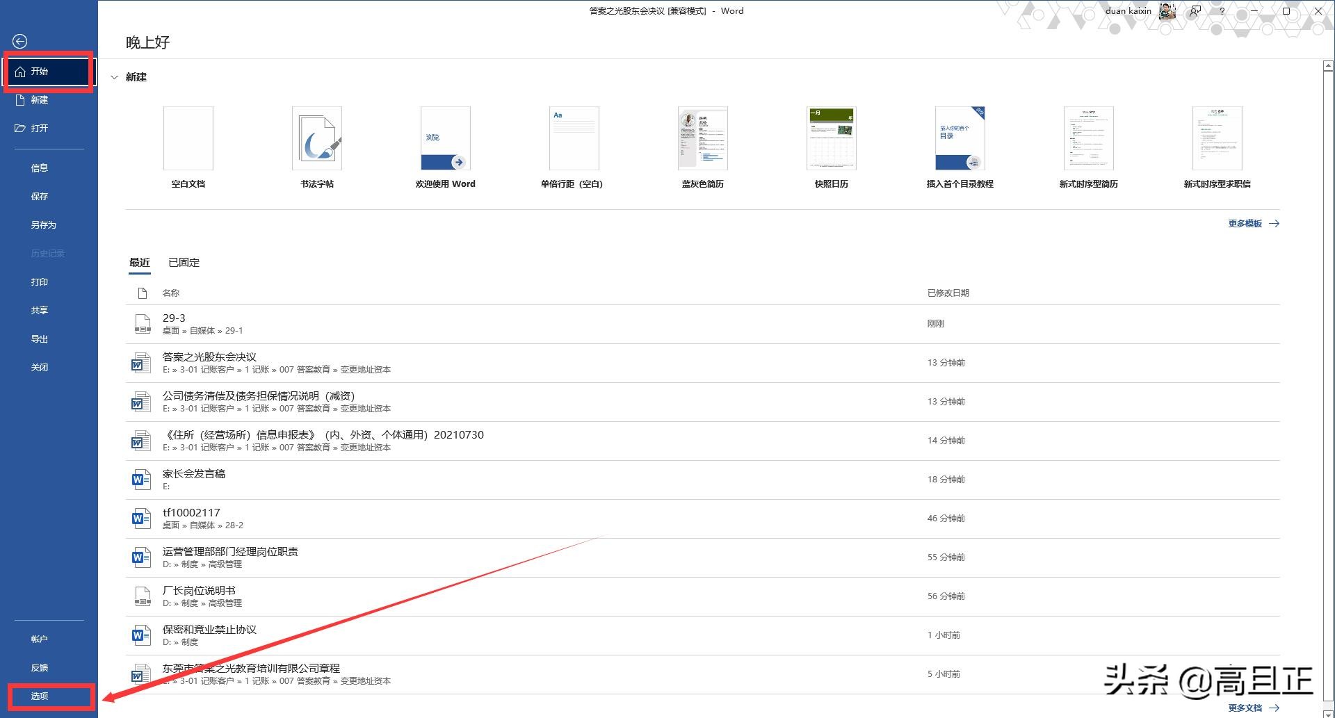Click the 已修改日期 column header
The image size is (1335, 718).
tap(948, 293)
